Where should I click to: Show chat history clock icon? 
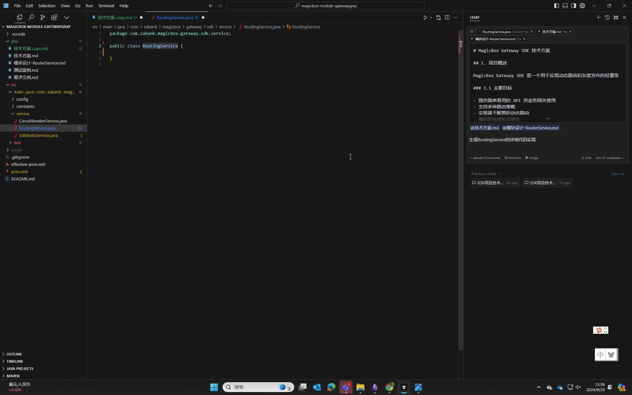[607, 17]
